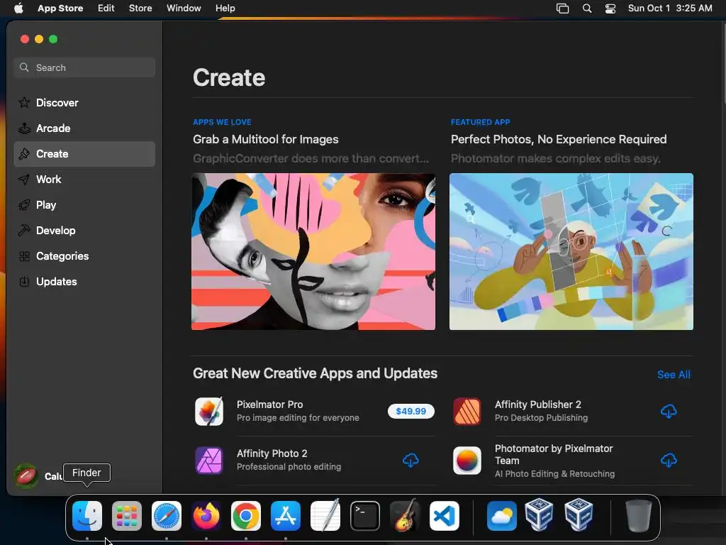Click the App Store Dock icon

286,516
